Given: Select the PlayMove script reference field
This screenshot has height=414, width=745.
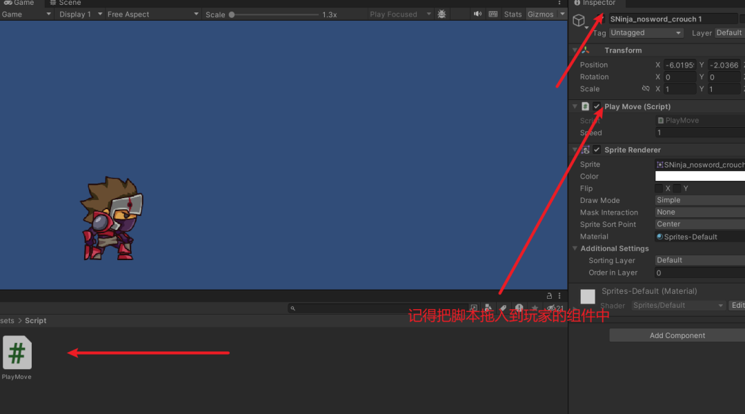Looking at the screenshot, I should click(700, 120).
